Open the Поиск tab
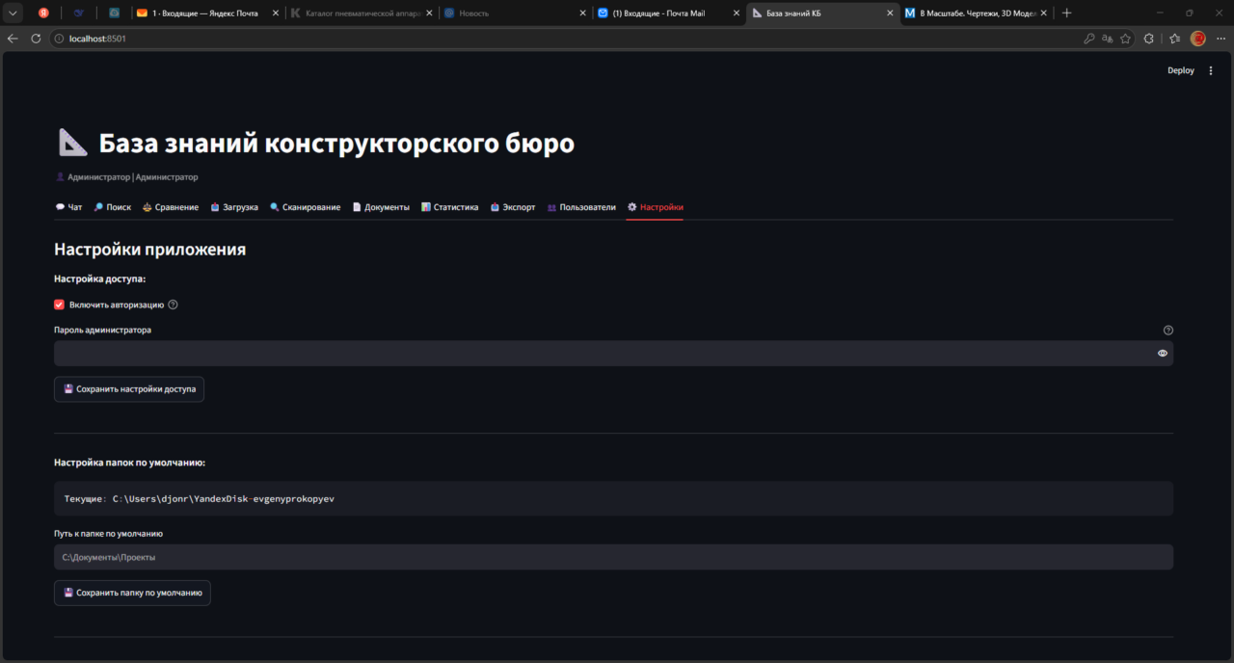Viewport: 1234px width, 663px height. 113,207
